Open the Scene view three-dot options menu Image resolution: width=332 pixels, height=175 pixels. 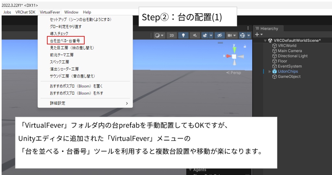248,28
